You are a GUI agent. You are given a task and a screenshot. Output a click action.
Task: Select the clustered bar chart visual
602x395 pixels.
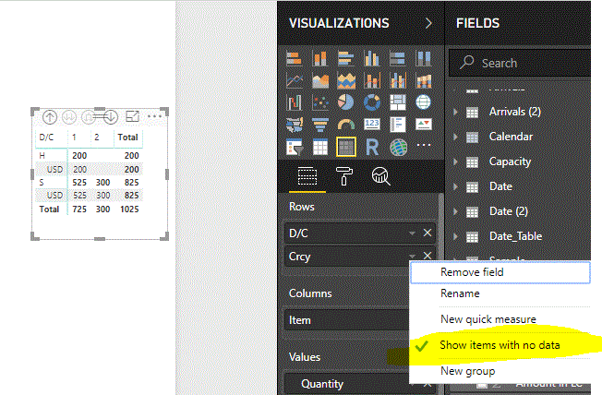346,59
